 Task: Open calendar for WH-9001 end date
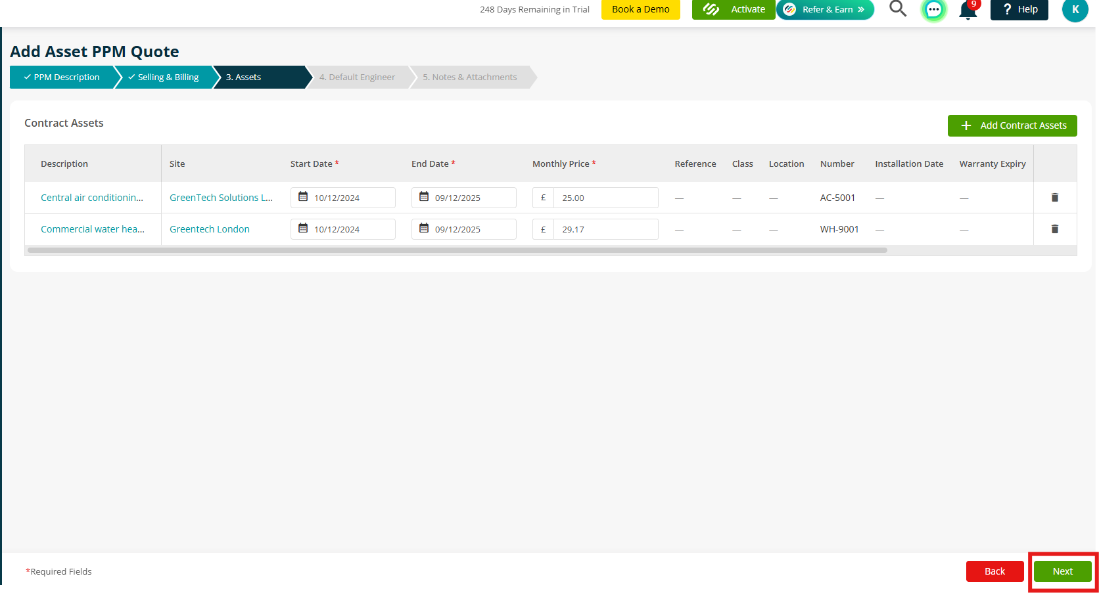coord(424,229)
